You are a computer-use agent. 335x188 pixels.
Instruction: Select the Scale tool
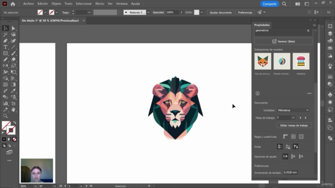(14, 66)
